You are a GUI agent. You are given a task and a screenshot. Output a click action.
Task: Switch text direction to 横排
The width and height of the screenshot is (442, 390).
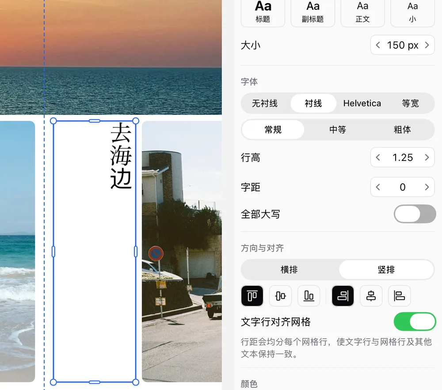click(289, 270)
